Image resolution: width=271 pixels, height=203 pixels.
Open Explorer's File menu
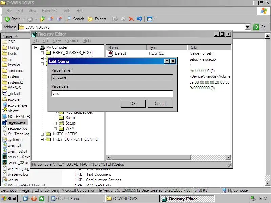pyautogui.click(x=9, y=11)
